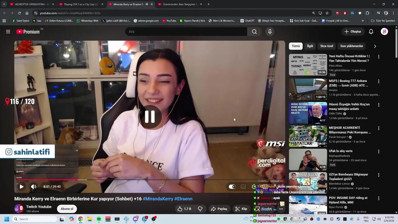
Task: Open options for Hüsnü Özyeğin video
Action: (x=379, y=105)
